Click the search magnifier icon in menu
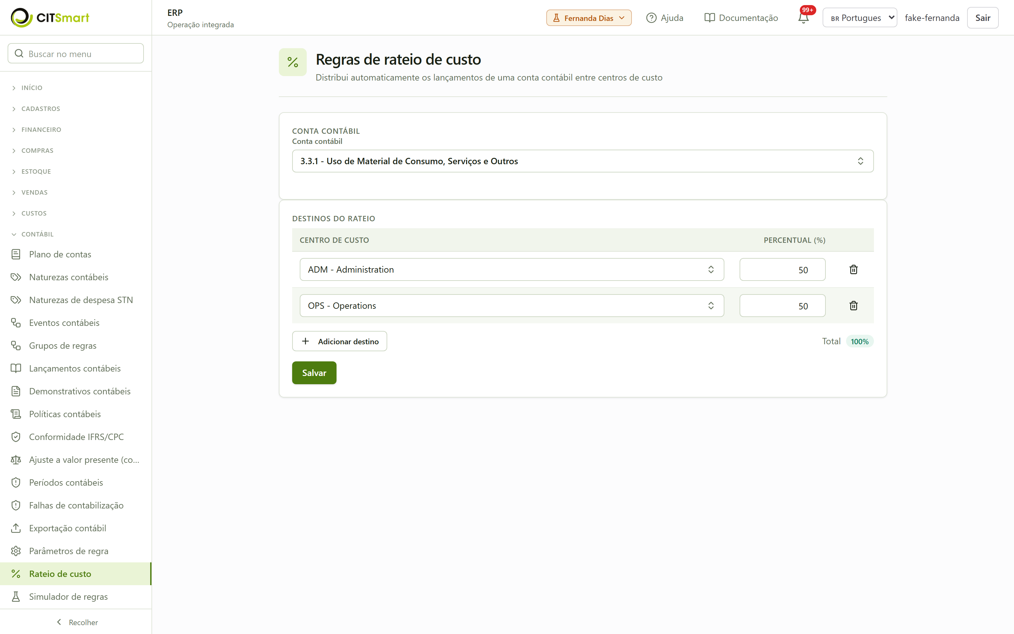1014x634 pixels. [x=19, y=53]
